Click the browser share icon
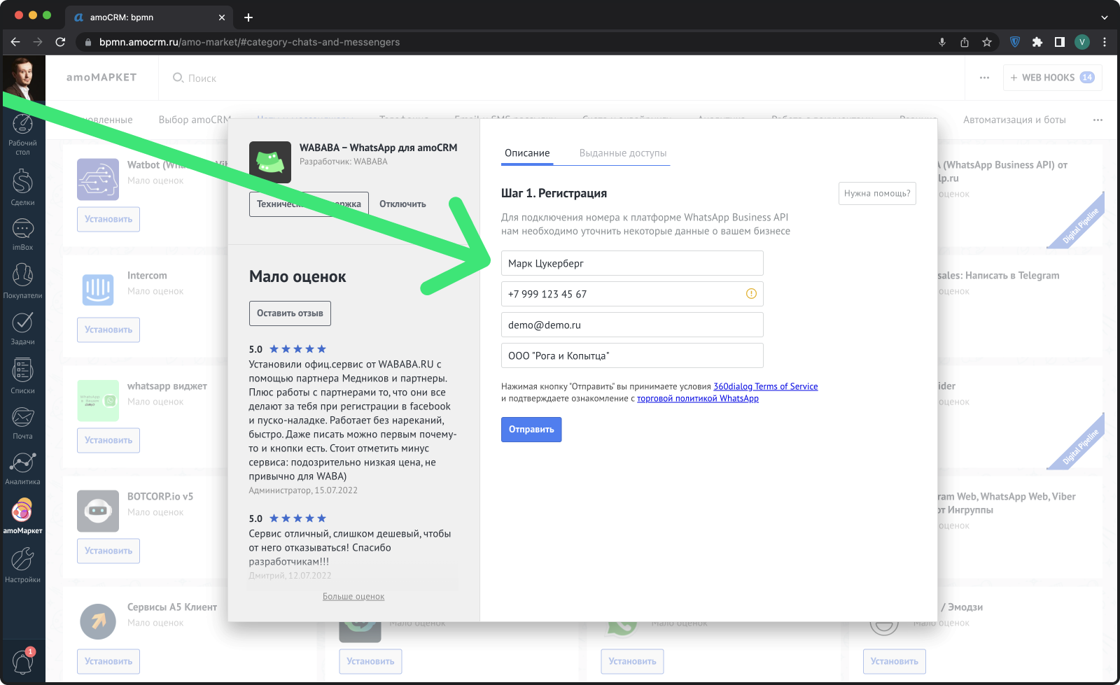 965,42
